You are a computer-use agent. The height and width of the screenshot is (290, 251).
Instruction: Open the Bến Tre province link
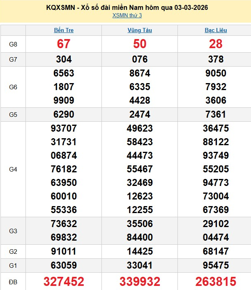[64, 30]
